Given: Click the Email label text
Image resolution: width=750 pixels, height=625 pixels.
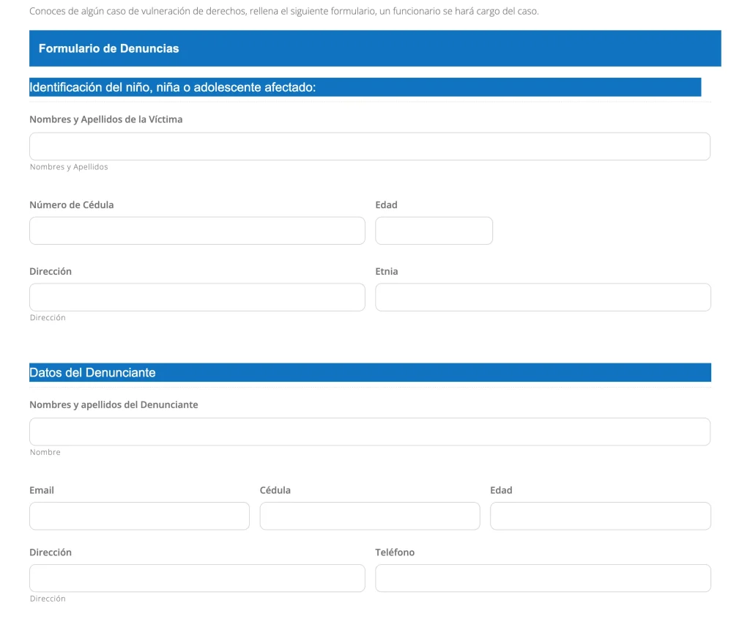Looking at the screenshot, I should (42, 490).
